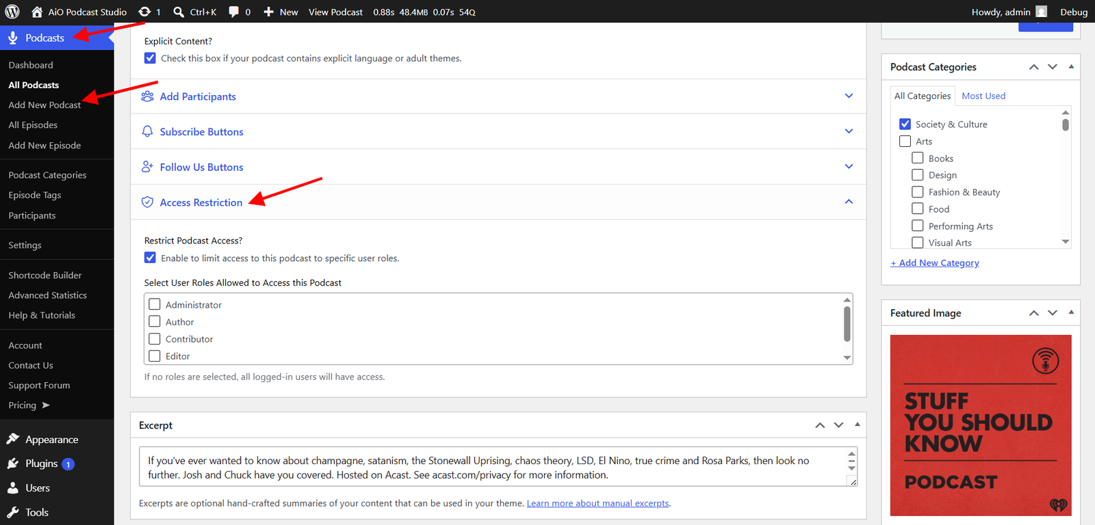Toggle Podcast Categories panel triangle

(1071, 66)
